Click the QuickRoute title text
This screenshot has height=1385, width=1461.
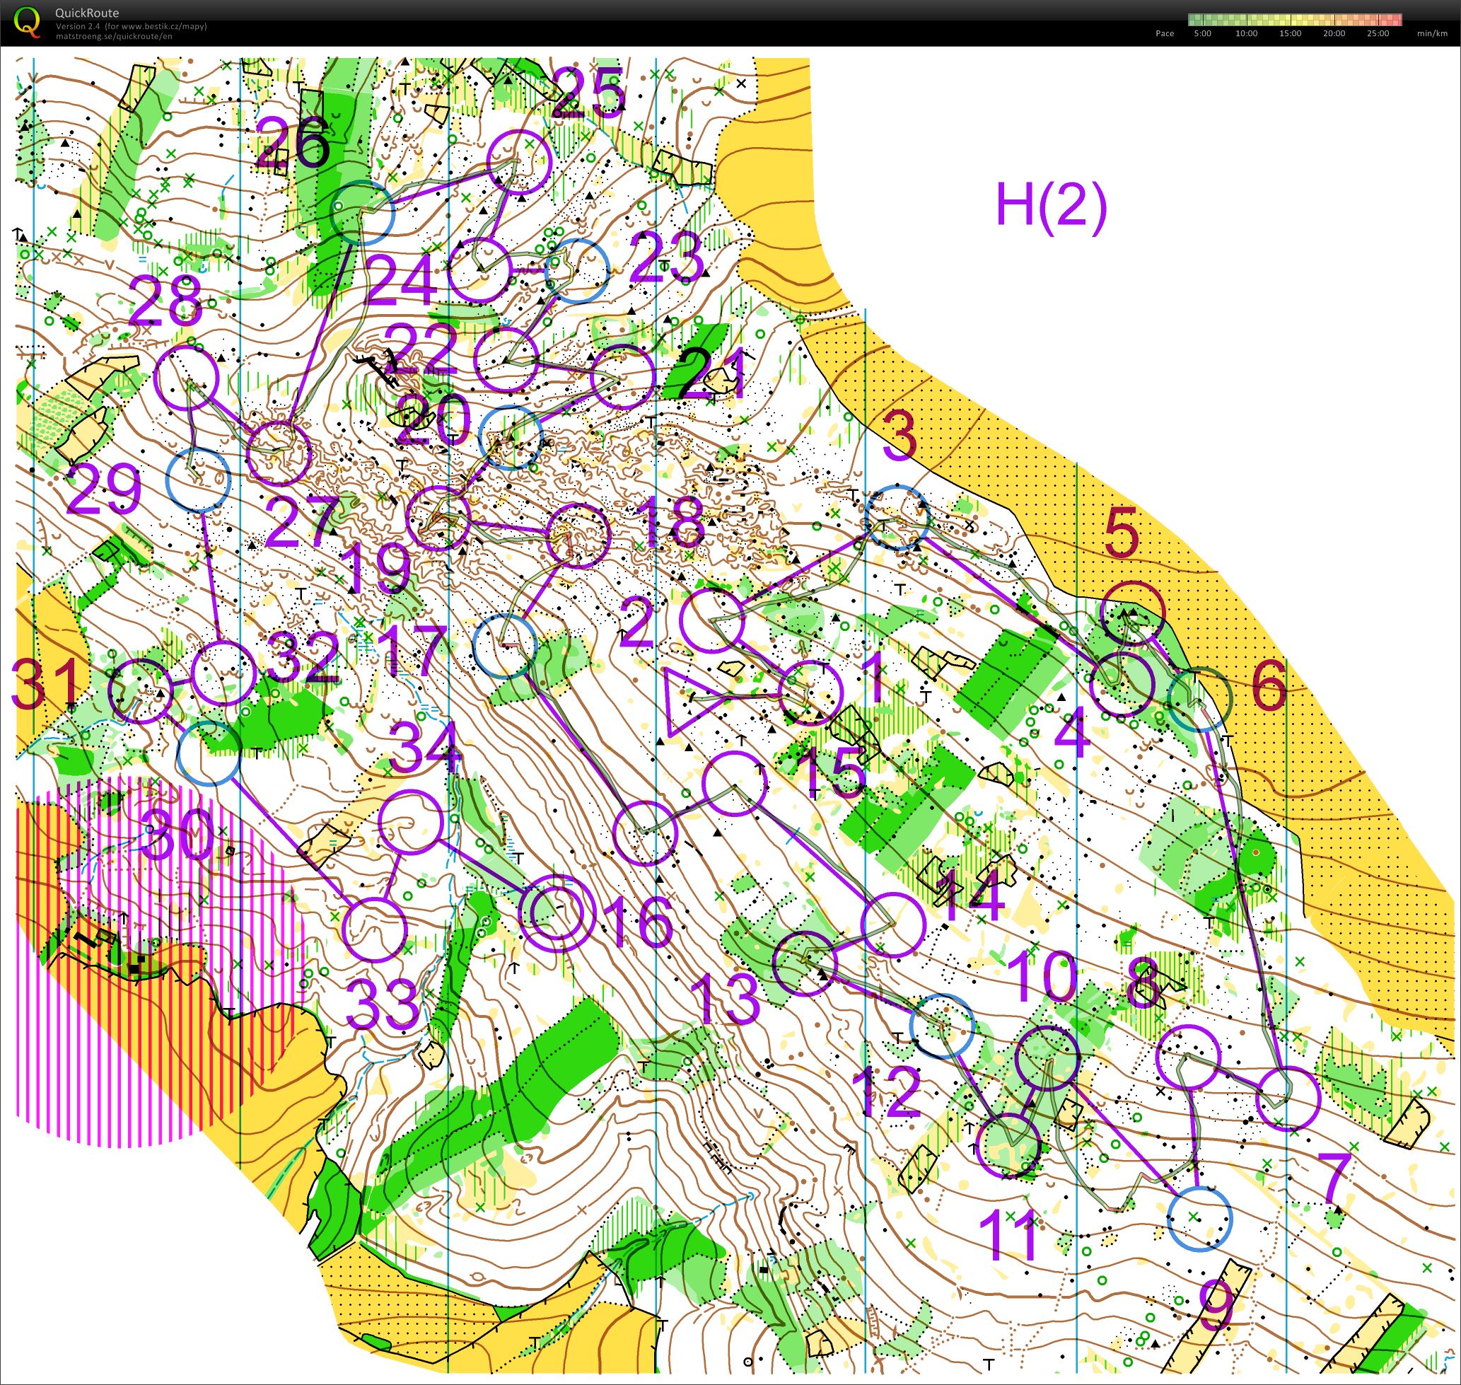86,13
